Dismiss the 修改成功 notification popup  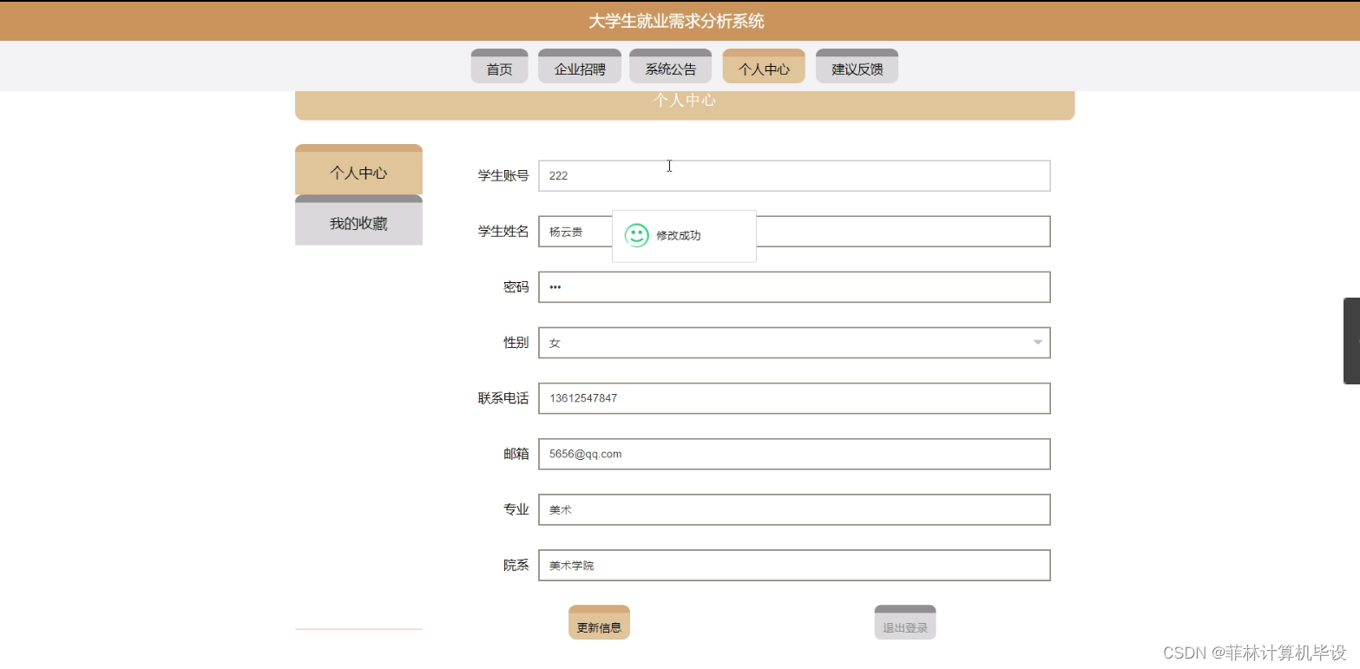coord(684,235)
